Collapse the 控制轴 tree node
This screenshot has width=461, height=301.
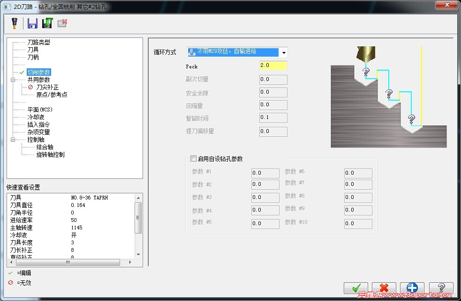pyautogui.click(x=13, y=139)
